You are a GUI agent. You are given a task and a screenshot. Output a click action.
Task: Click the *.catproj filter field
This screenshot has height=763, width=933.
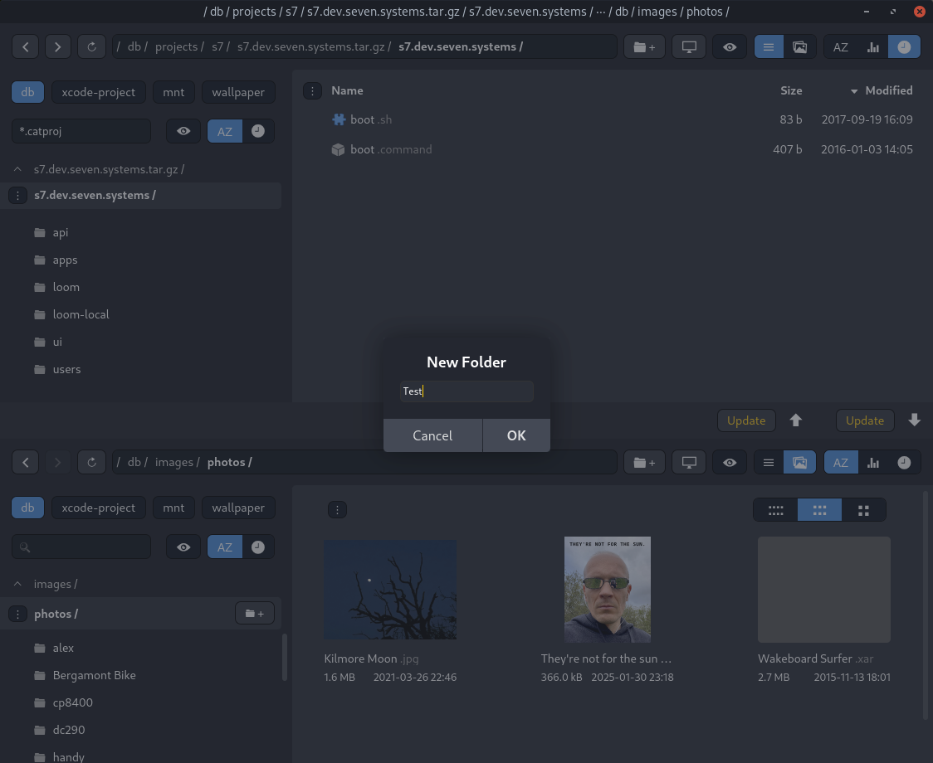point(81,131)
